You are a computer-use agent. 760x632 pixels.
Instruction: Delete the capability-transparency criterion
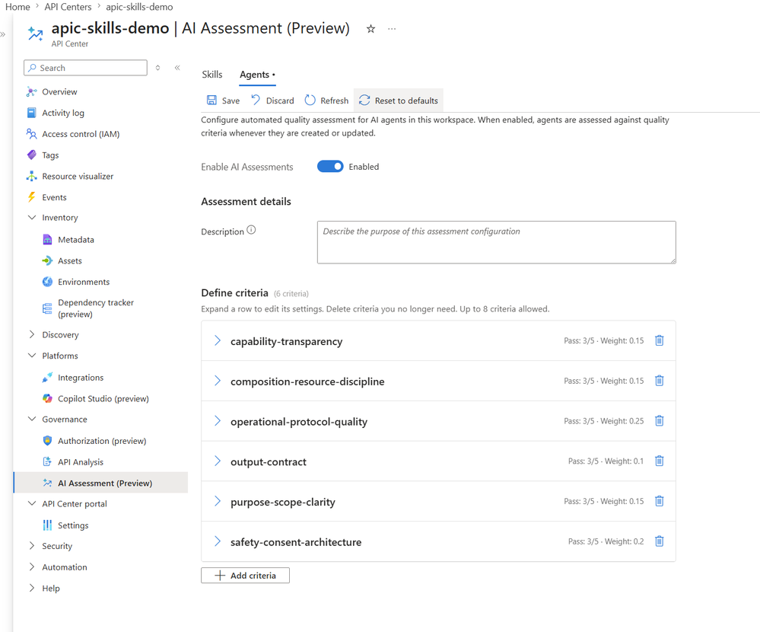click(x=659, y=340)
